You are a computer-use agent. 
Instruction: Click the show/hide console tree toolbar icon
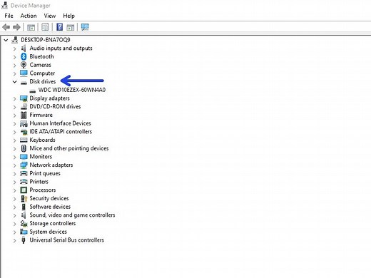[x=31, y=27]
